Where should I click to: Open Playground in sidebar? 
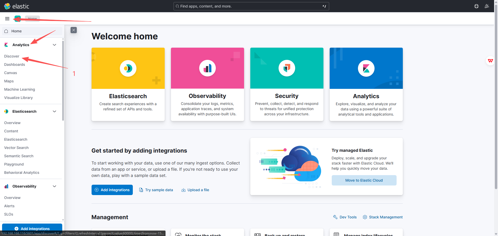pyautogui.click(x=14, y=164)
